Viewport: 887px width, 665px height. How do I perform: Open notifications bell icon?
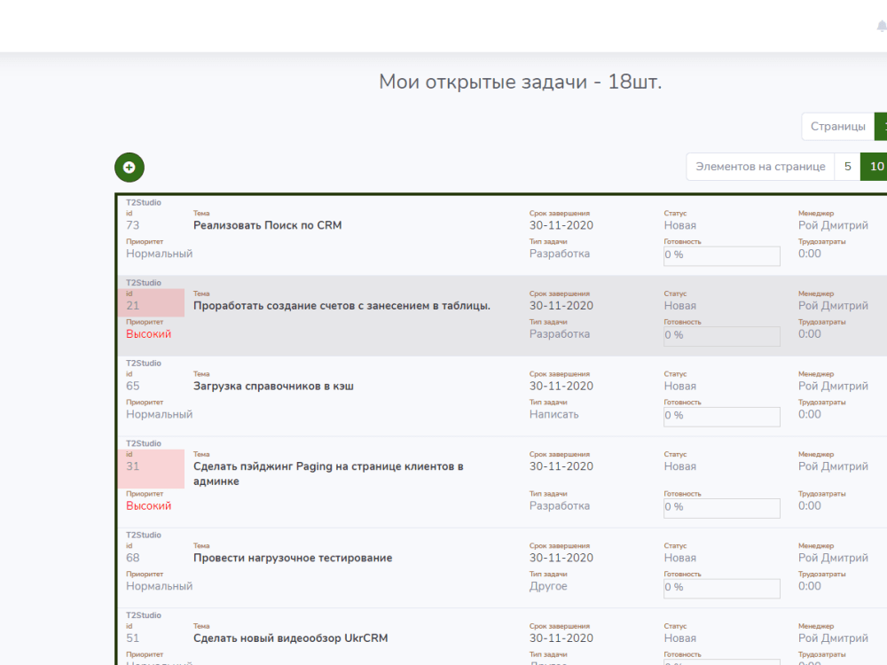[x=882, y=27]
